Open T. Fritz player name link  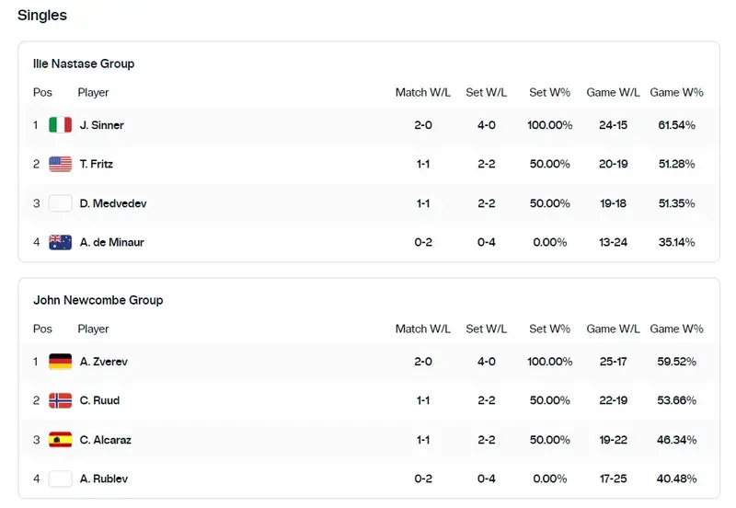pyautogui.click(x=97, y=164)
